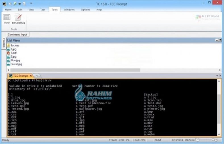This screenshot has height=144, width=224.
Task: Click List View horizontal scrollbar left arrow
Action: point(9,70)
